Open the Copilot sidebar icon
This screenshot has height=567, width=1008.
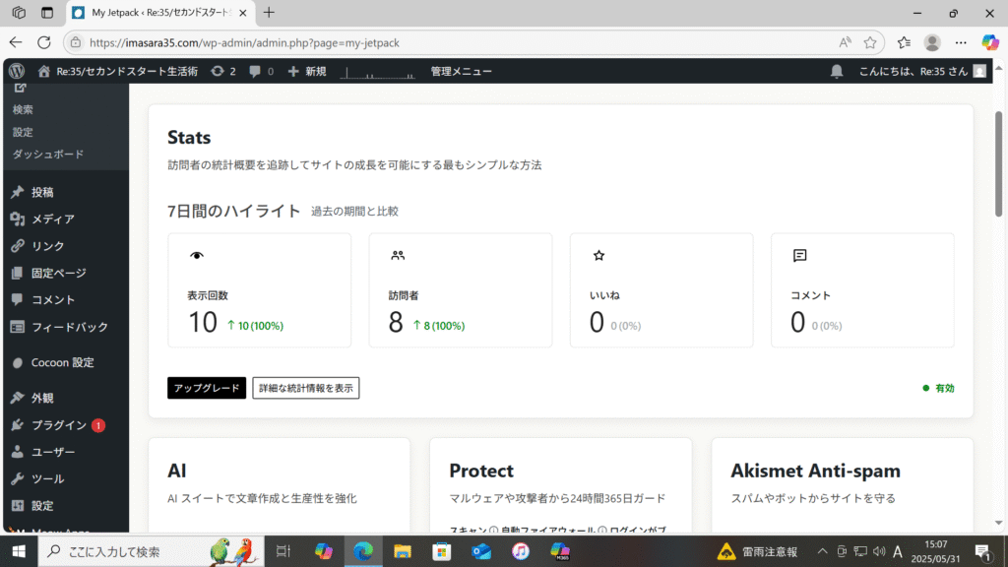[x=990, y=43]
